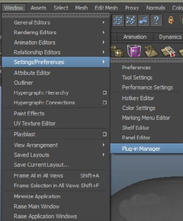Choose Raise Main Window
183x221 pixels.
tap(56, 206)
